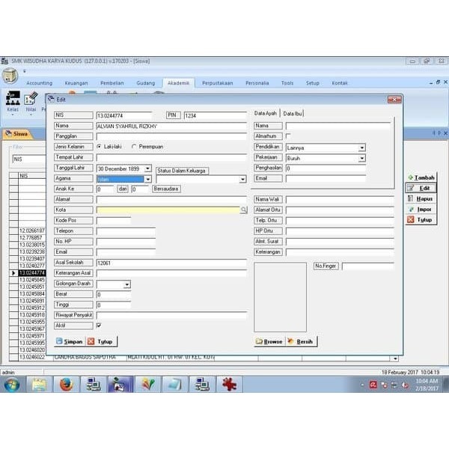Open the Agama dropdown
The image size is (449, 449).
[147, 180]
